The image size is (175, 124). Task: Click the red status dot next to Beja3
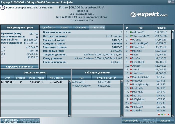click(131, 55)
